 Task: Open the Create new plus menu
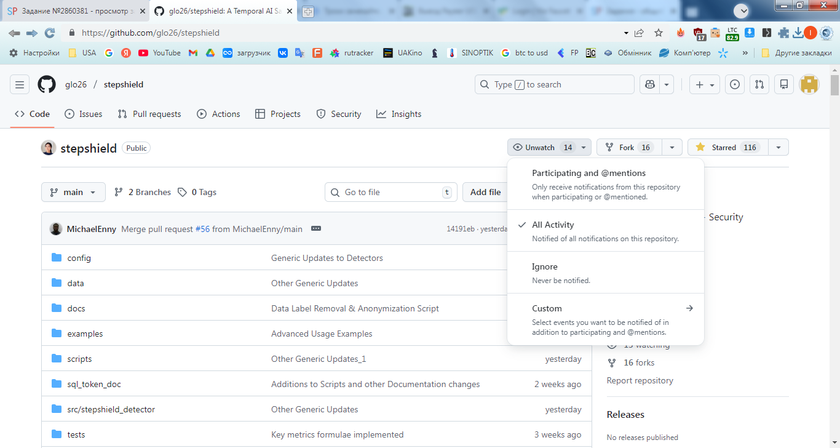pos(705,84)
